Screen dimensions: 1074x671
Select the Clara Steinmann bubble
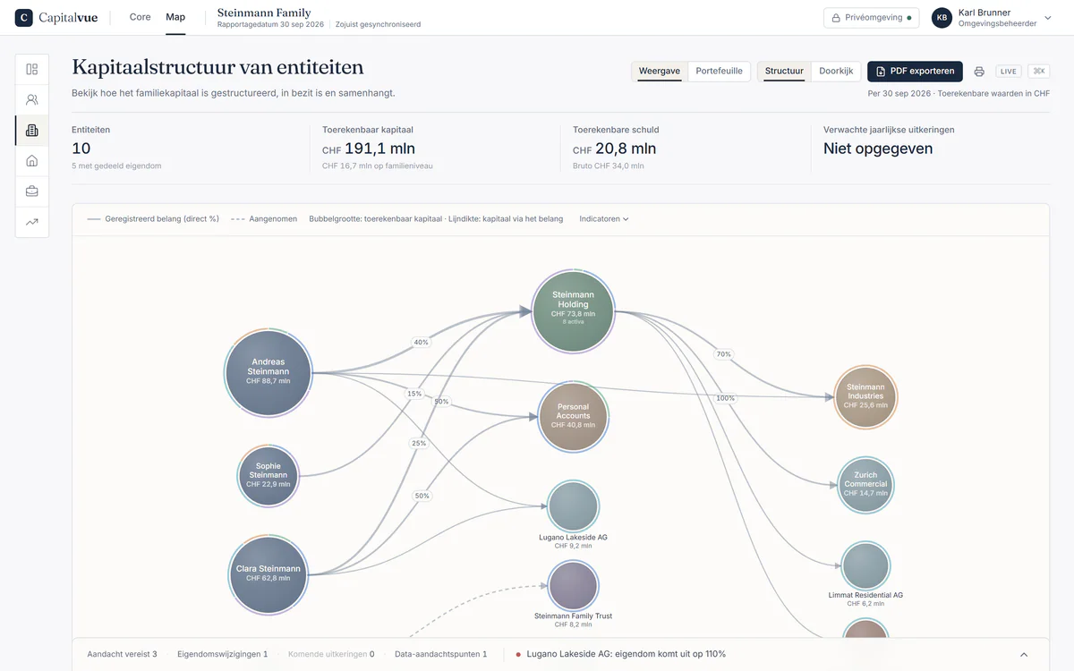[x=268, y=573]
